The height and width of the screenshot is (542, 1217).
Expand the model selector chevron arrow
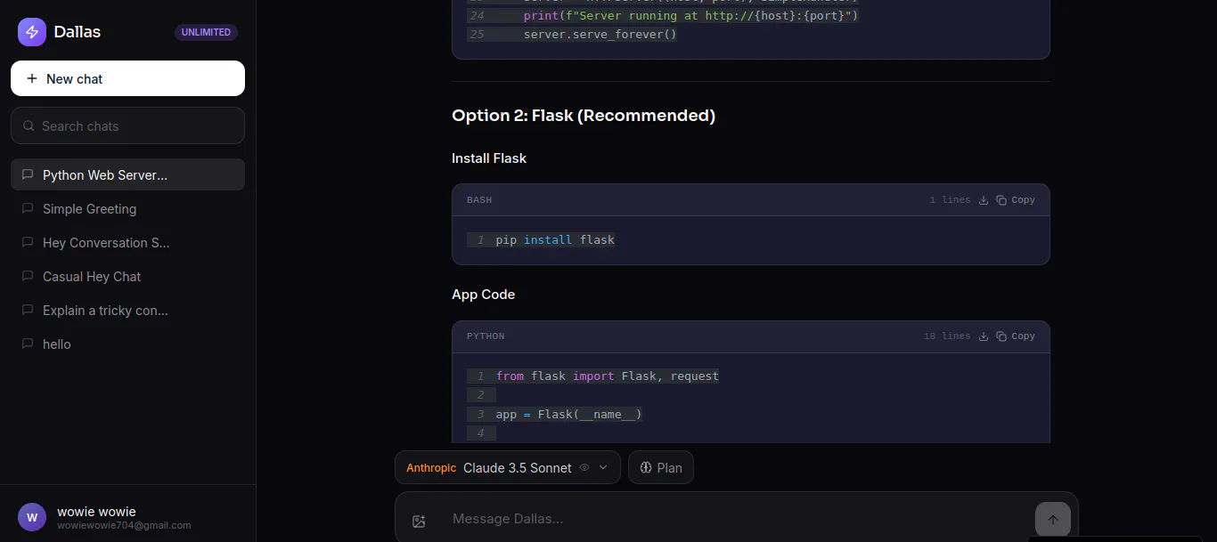tap(603, 467)
